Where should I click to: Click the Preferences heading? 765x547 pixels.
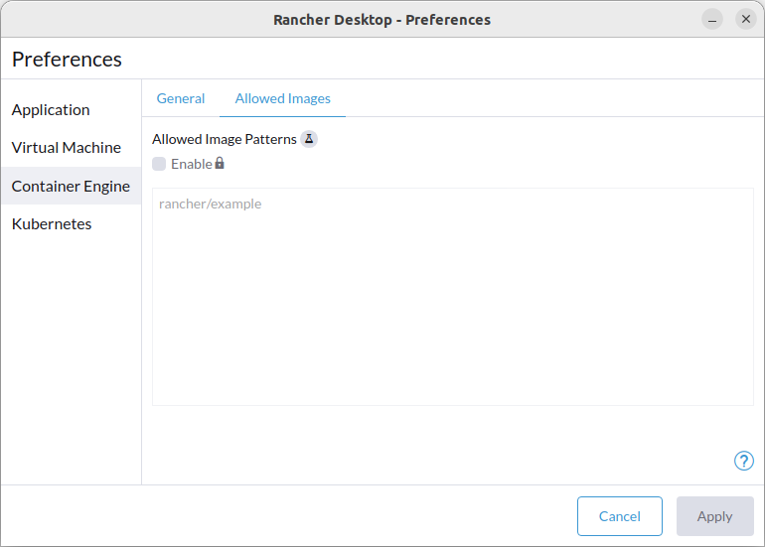(67, 59)
